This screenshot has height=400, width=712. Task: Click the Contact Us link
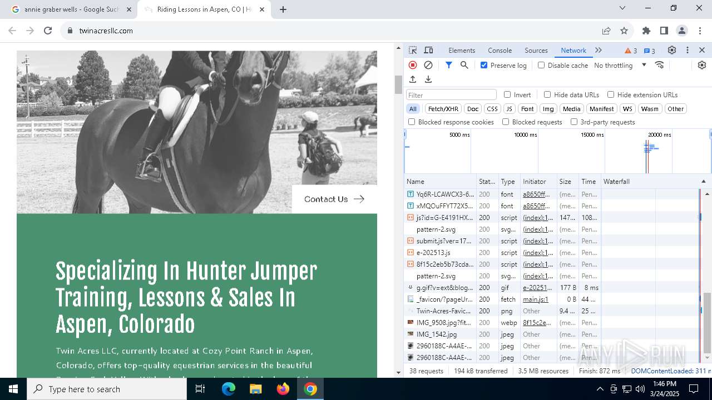tap(334, 199)
